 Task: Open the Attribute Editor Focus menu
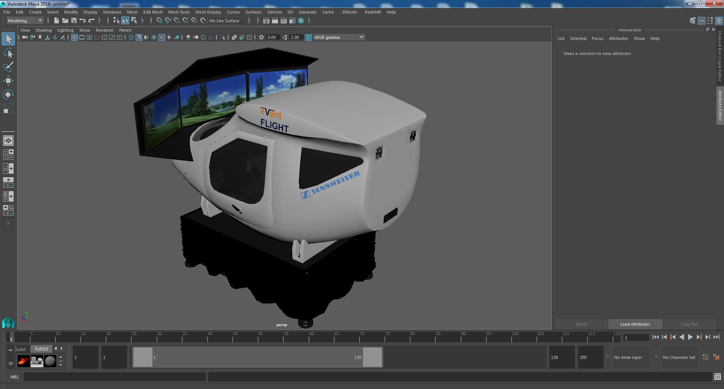(597, 38)
